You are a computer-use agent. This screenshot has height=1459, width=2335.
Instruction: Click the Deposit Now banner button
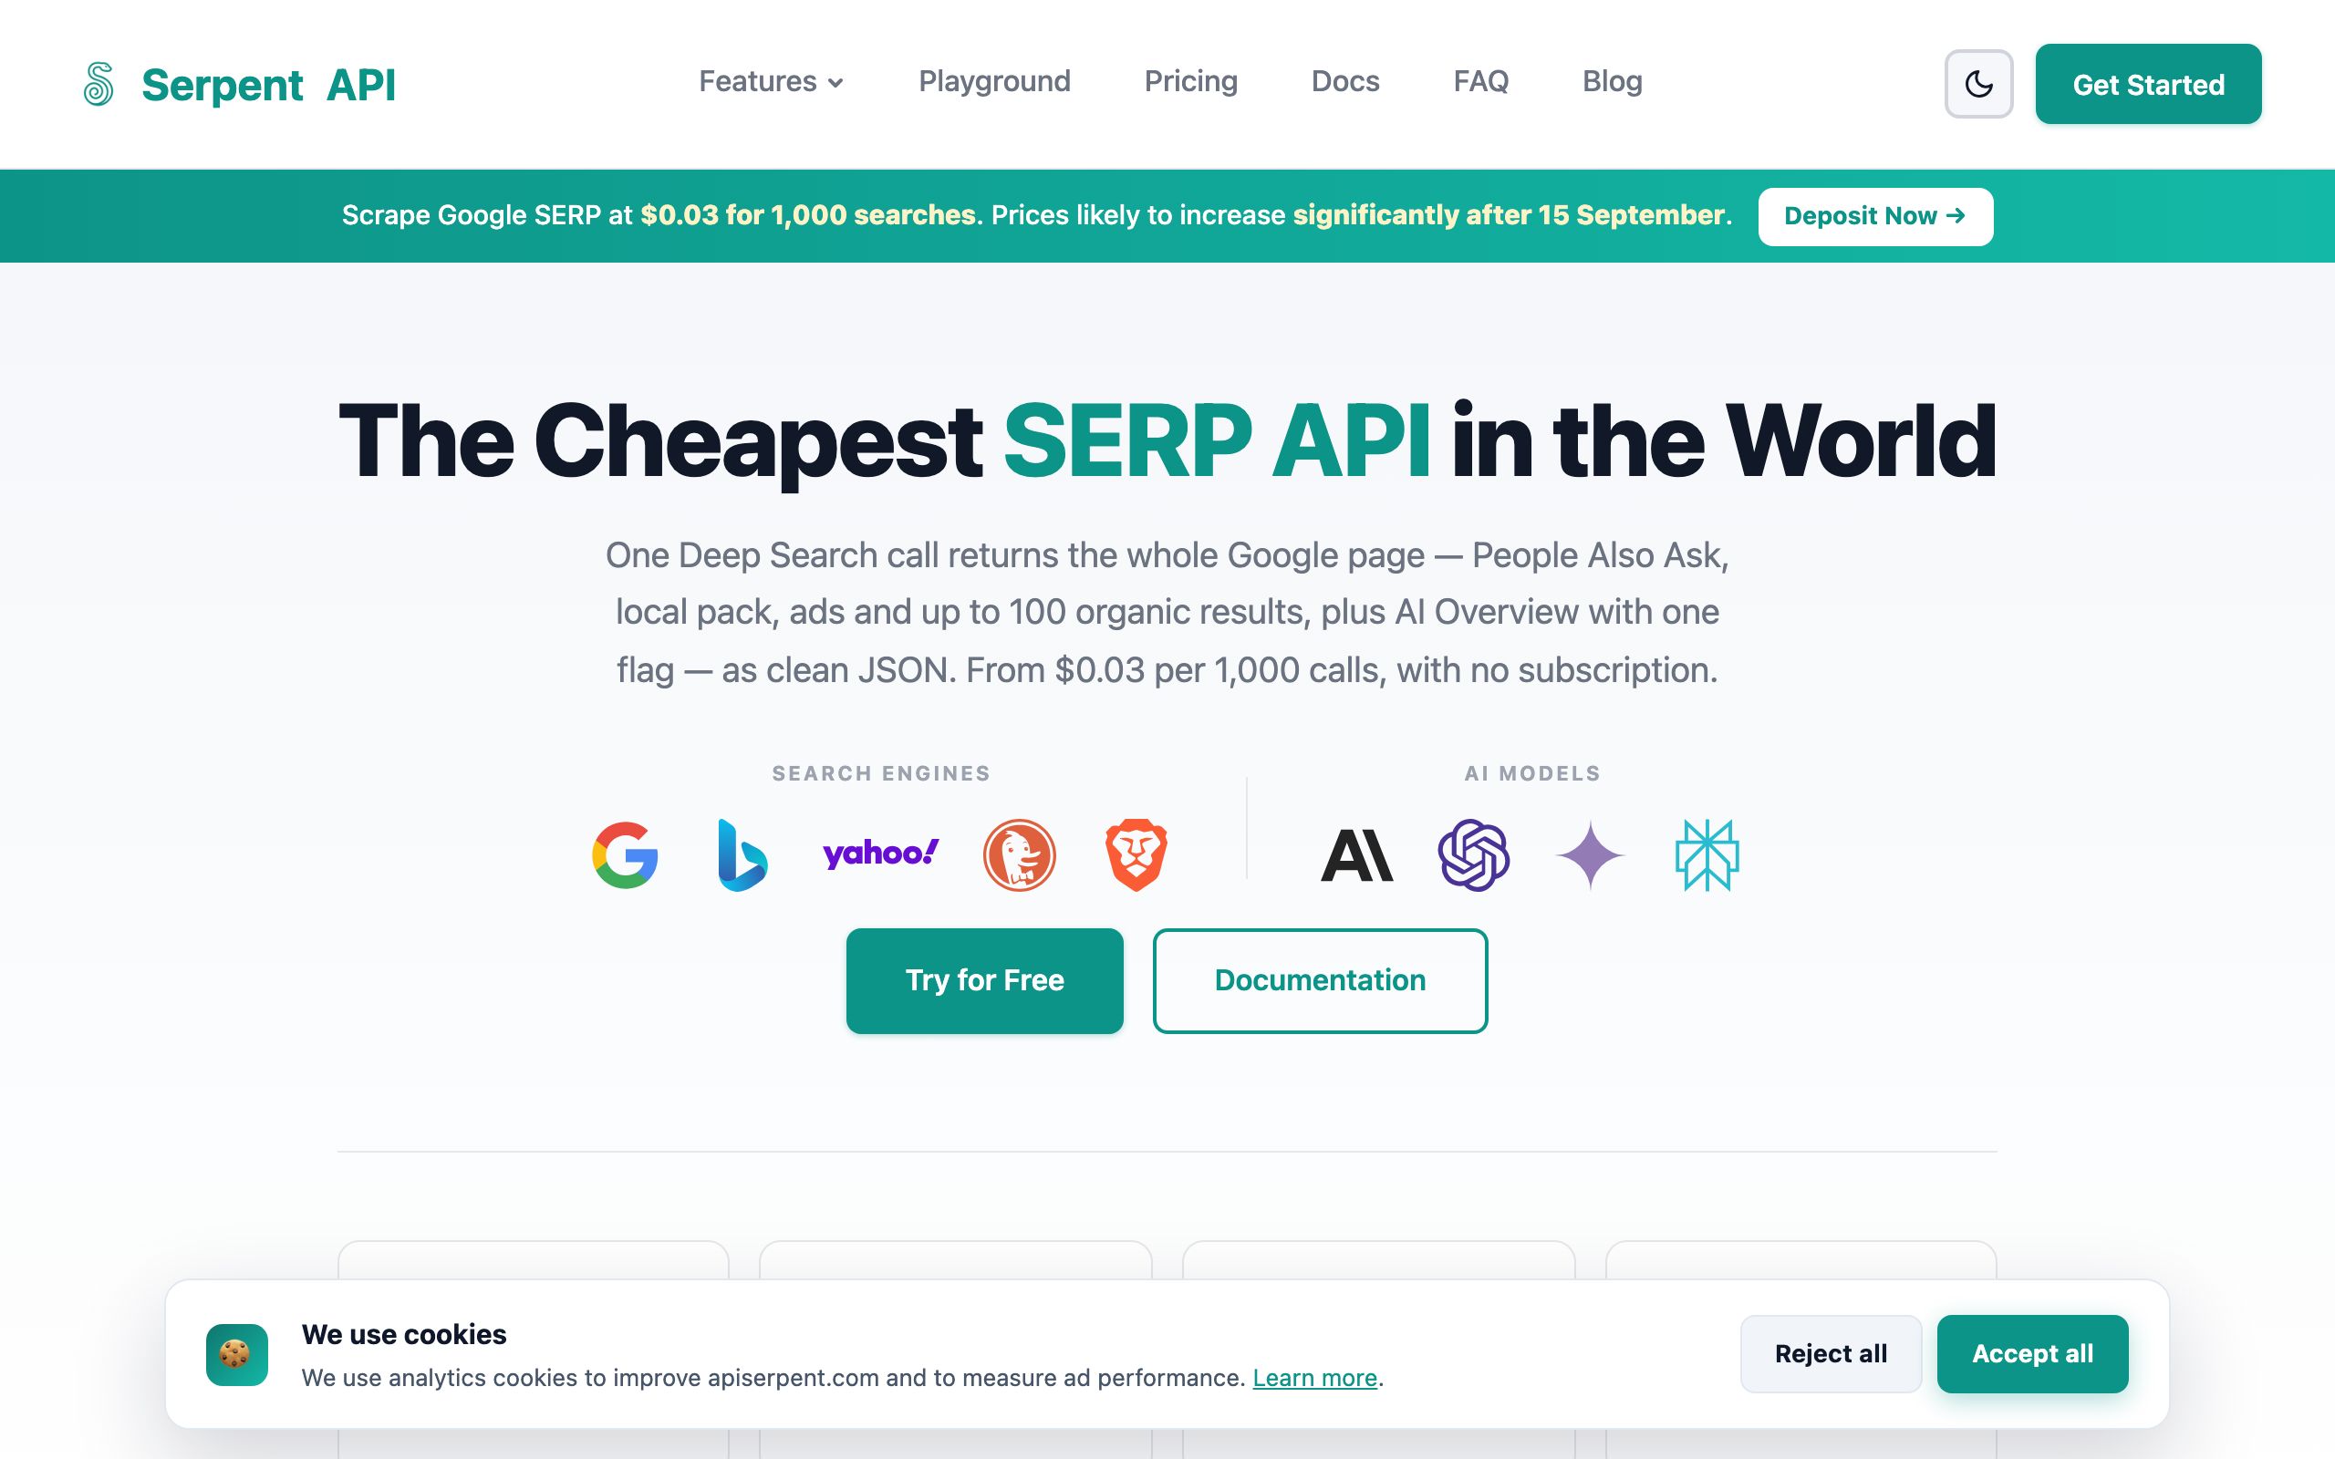tap(1874, 216)
